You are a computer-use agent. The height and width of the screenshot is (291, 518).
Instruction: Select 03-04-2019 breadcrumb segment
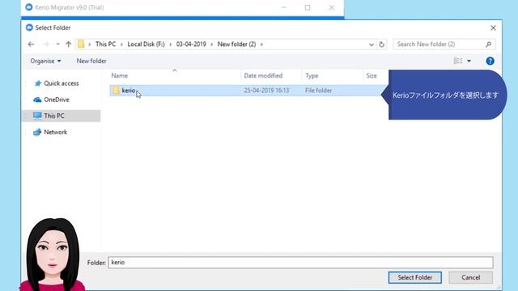191,44
